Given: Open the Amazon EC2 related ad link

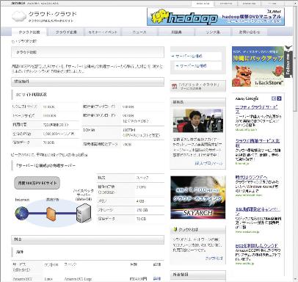Looking at the screenshot, I should click(x=257, y=245).
